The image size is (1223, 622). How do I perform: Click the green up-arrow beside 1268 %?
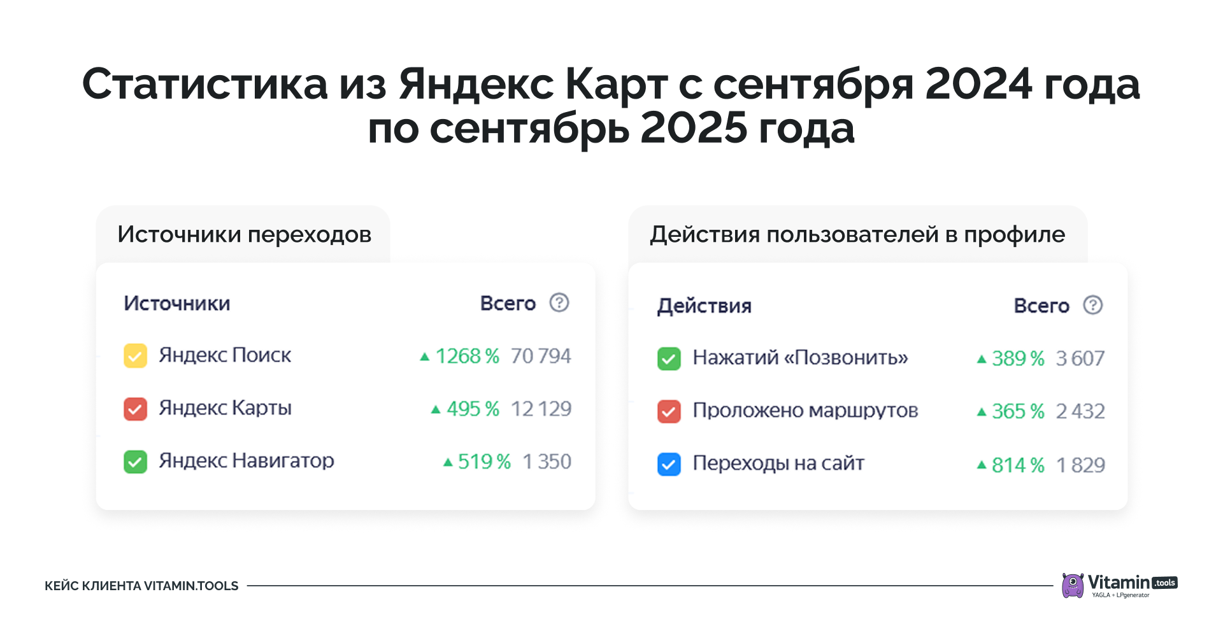click(426, 357)
